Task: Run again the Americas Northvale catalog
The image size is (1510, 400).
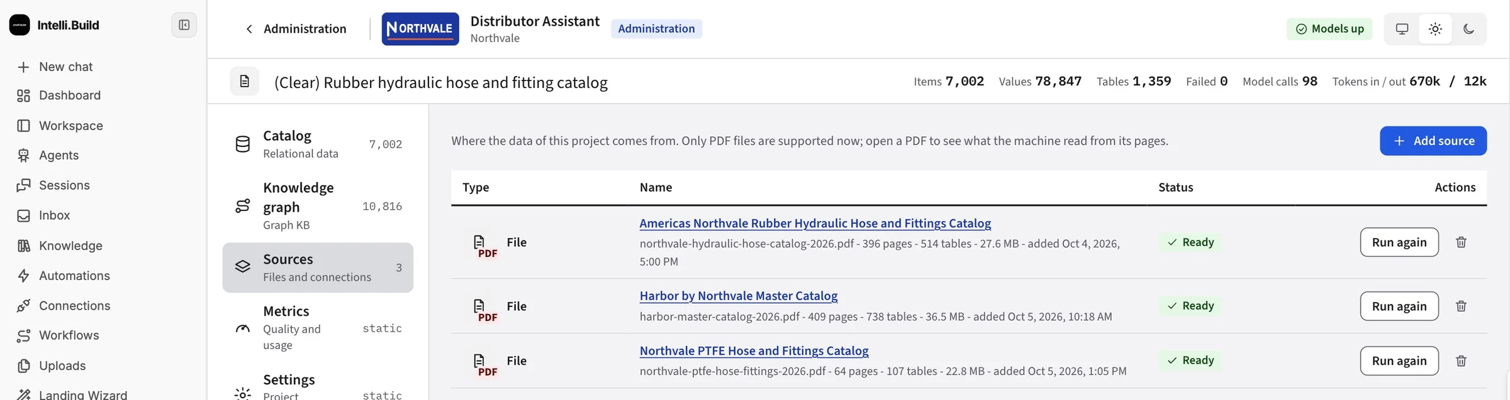Action: click(x=1399, y=242)
